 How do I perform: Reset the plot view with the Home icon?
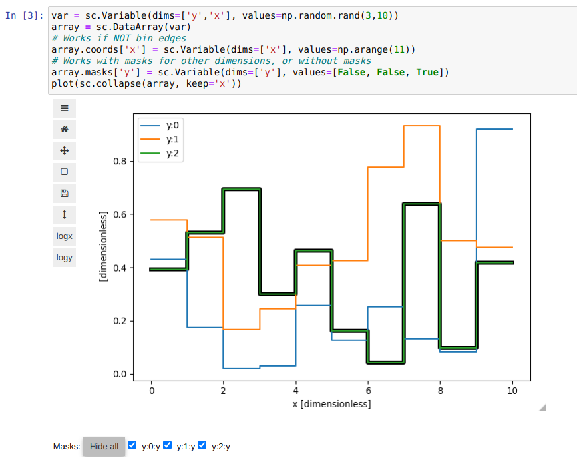pos(64,129)
